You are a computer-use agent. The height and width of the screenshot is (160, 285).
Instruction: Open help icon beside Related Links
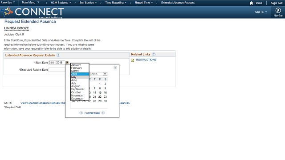[x=154, y=54]
